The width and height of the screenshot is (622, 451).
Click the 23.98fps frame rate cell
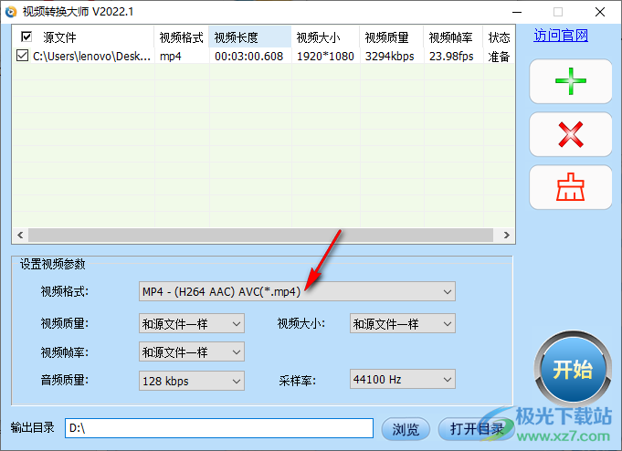pyautogui.click(x=451, y=56)
